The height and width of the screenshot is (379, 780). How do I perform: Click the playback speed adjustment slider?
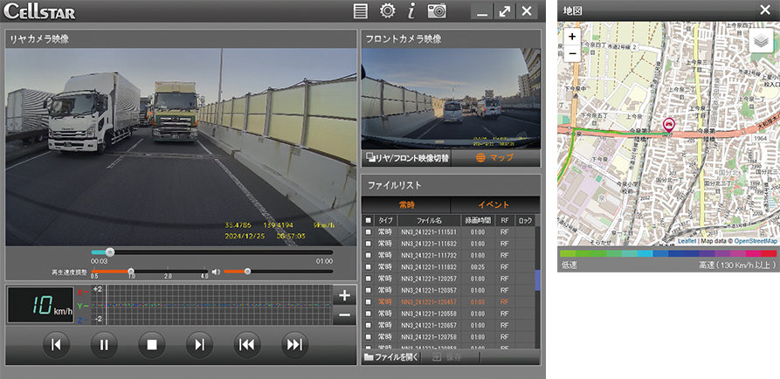click(130, 272)
